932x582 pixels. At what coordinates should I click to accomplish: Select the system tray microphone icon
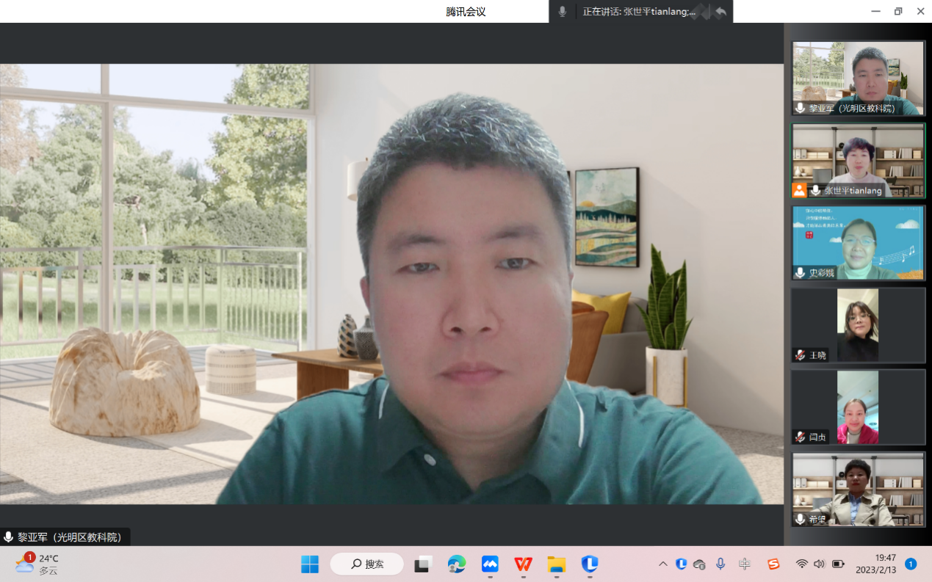(x=720, y=564)
